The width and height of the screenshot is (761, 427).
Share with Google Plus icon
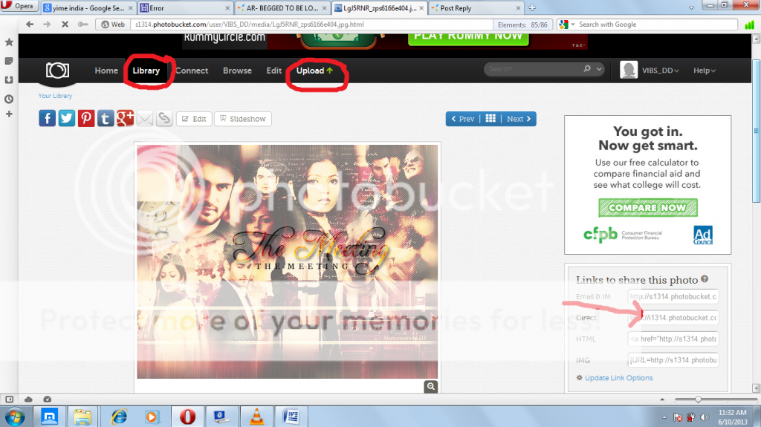pos(125,118)
